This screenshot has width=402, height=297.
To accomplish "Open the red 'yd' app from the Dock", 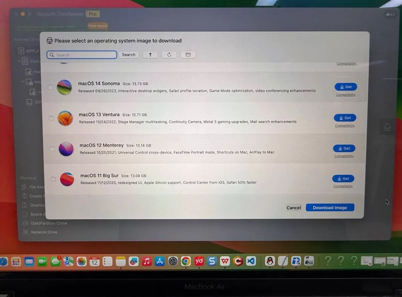I will 199,261.
